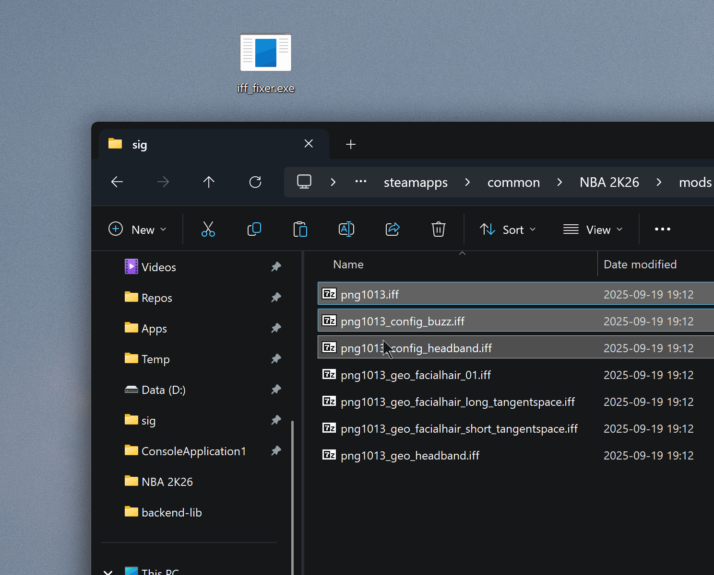Image resolution: width=714 pixels, height=575 pixels.
Task: Open the See more toolbar options menu
Action: pos(662,230)
